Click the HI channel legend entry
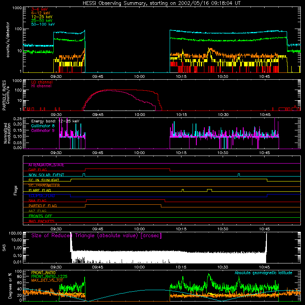 tap(41, 86)
